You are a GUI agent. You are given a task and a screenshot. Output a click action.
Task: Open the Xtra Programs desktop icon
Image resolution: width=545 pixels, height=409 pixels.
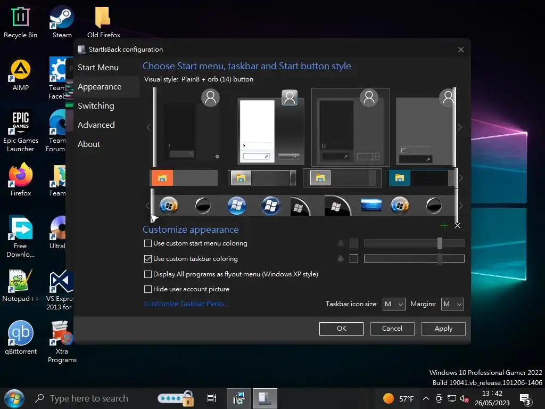[62, 342]
